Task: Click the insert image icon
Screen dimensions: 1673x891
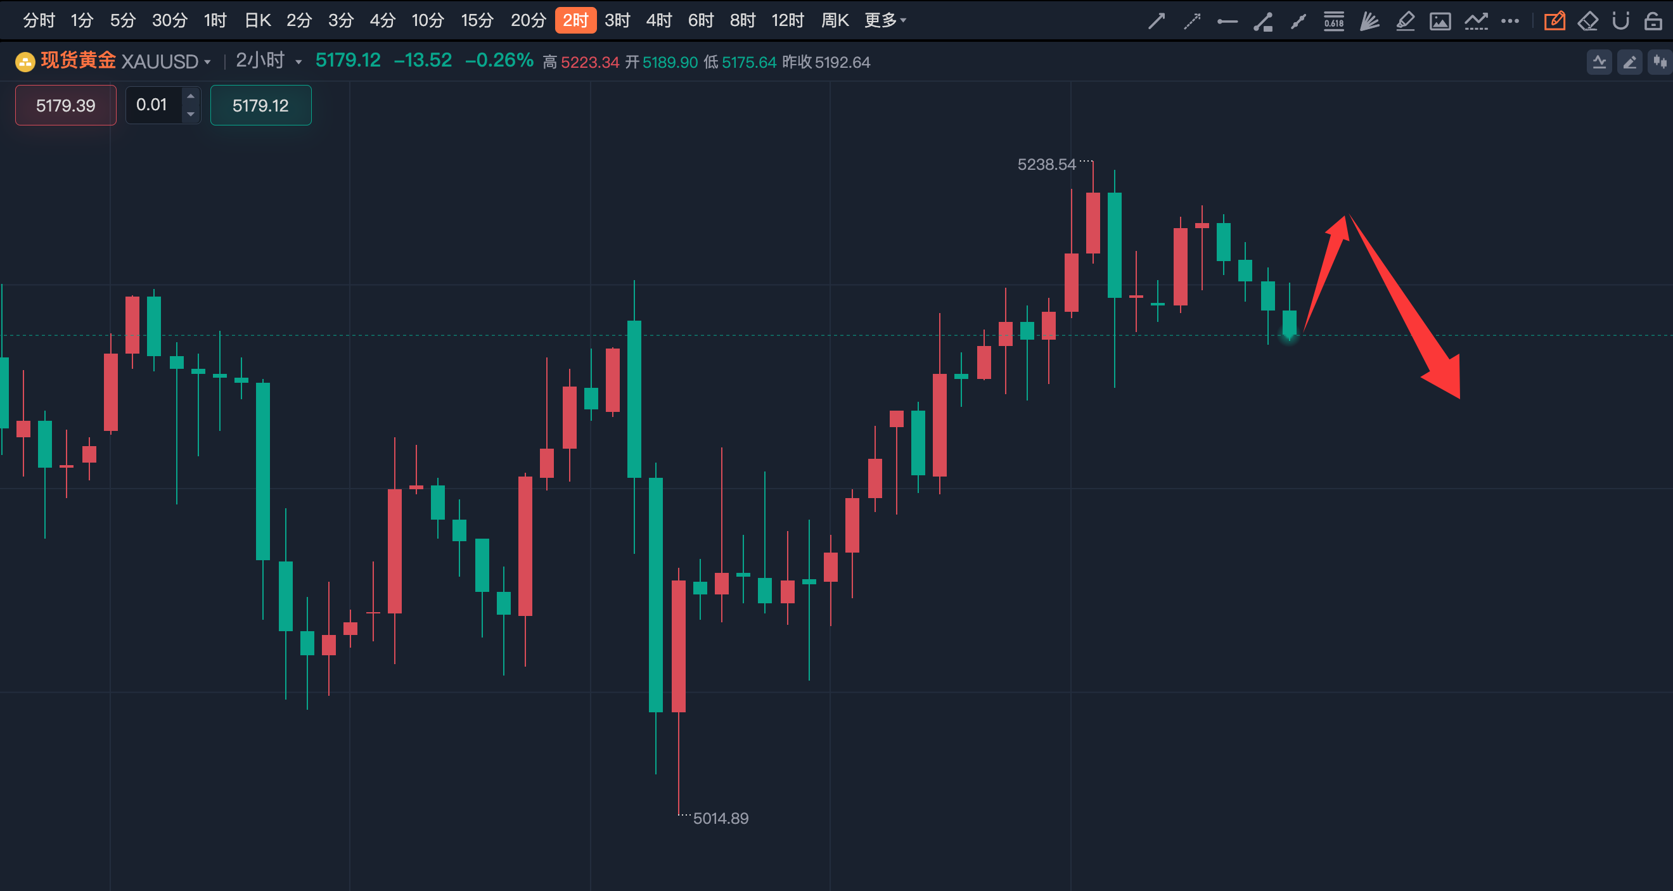Action: [1440, 22]
